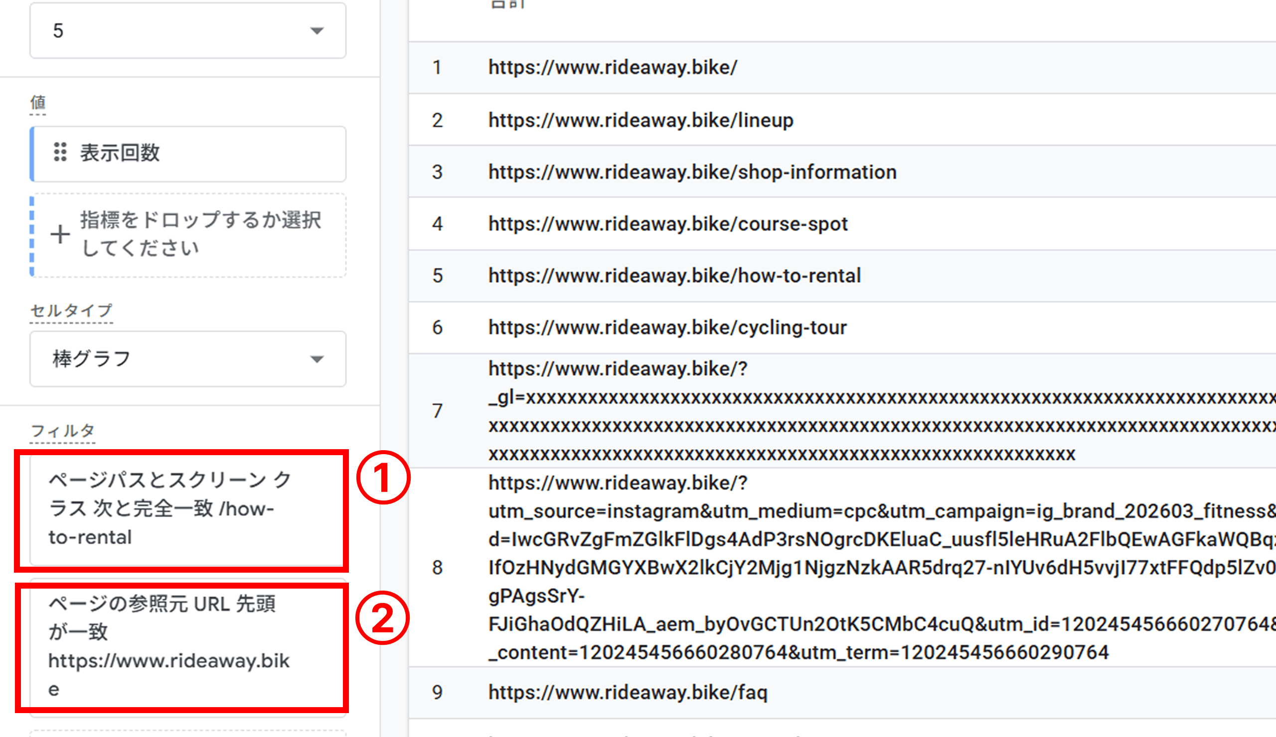Select row ending in shop-information

pos(842,172)
